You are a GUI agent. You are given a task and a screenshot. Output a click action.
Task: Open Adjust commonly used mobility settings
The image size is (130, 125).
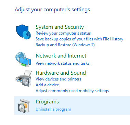click(72, 91)
